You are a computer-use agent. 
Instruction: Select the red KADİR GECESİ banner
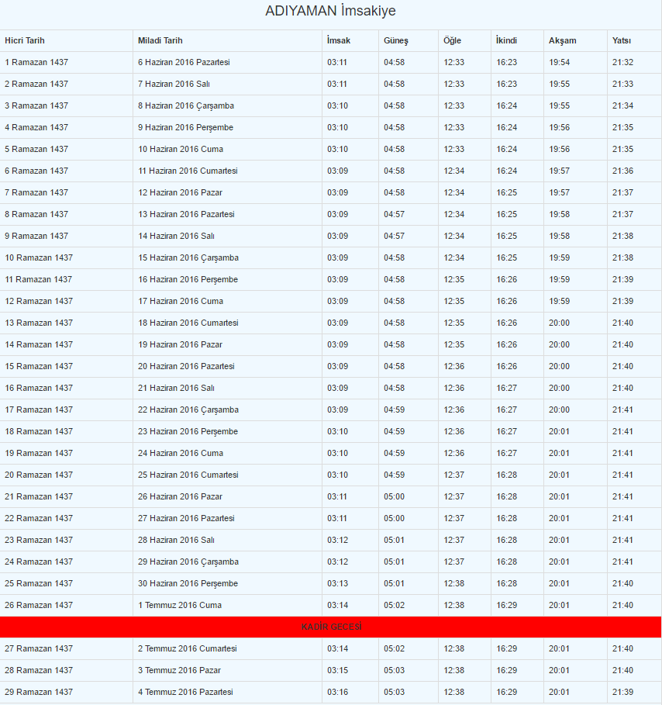tap(331, 627)
